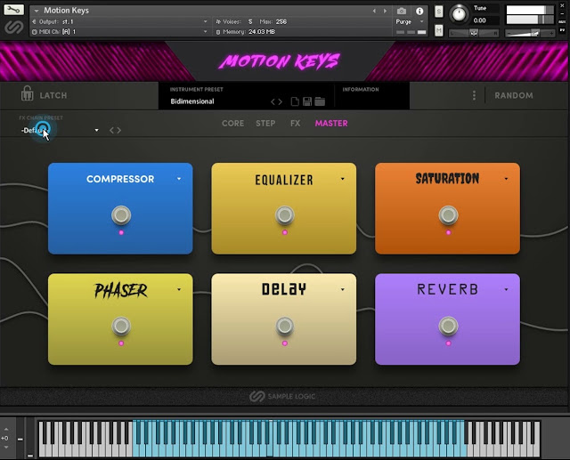Click the Motion Keys instrument name
The height and width of the screenshot is (460, 570).
pyautogui.click(x=66, y=11)
